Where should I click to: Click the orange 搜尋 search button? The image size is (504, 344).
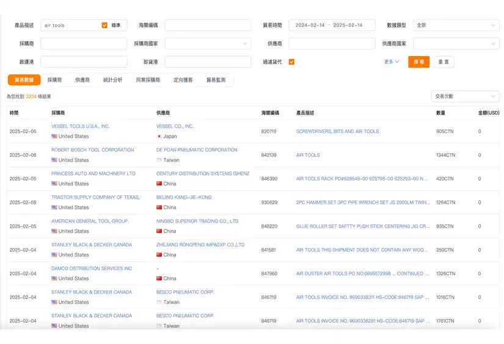tap(419, 62)
